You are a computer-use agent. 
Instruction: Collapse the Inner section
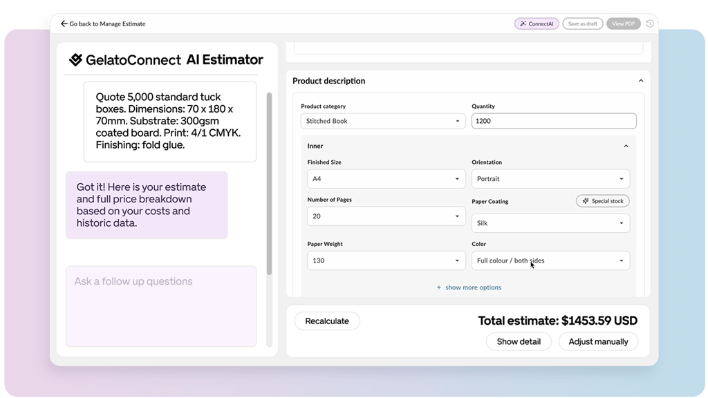(626, 146)
